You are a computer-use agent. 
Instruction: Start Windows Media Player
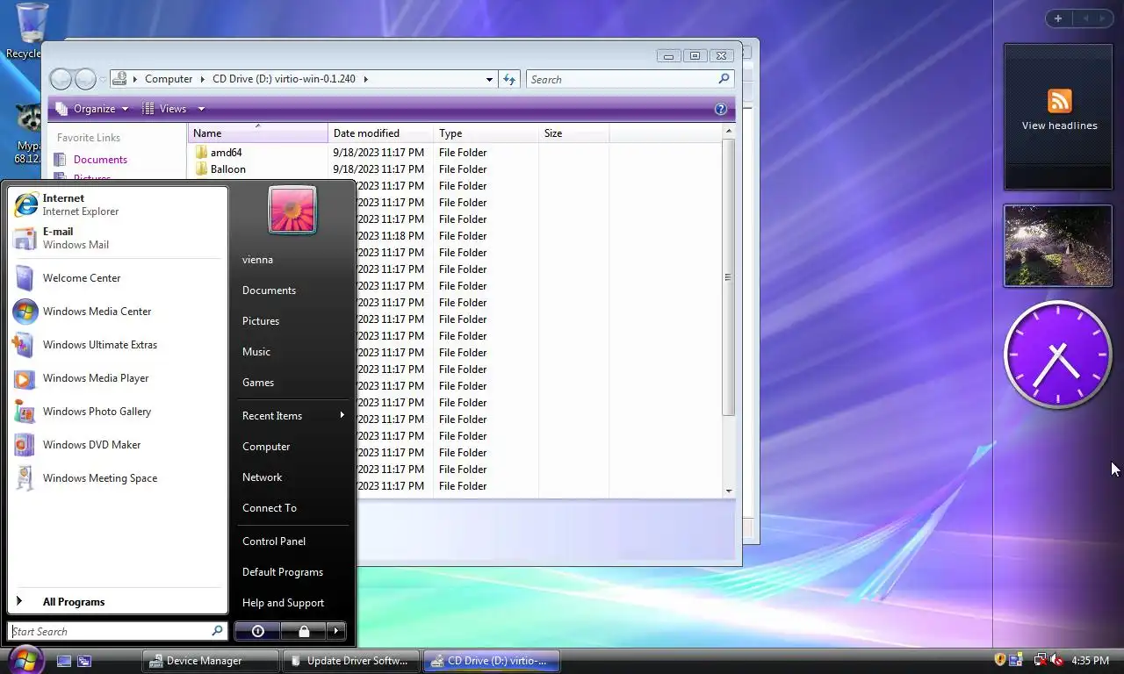click(x=117, y=378)
